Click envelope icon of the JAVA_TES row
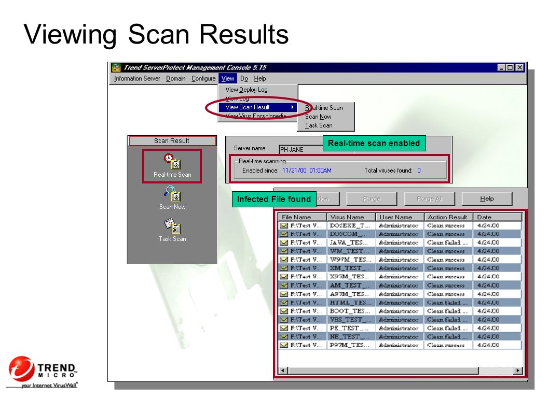The width and height of the screenshot is (548, 398). [x=284, y=243]
